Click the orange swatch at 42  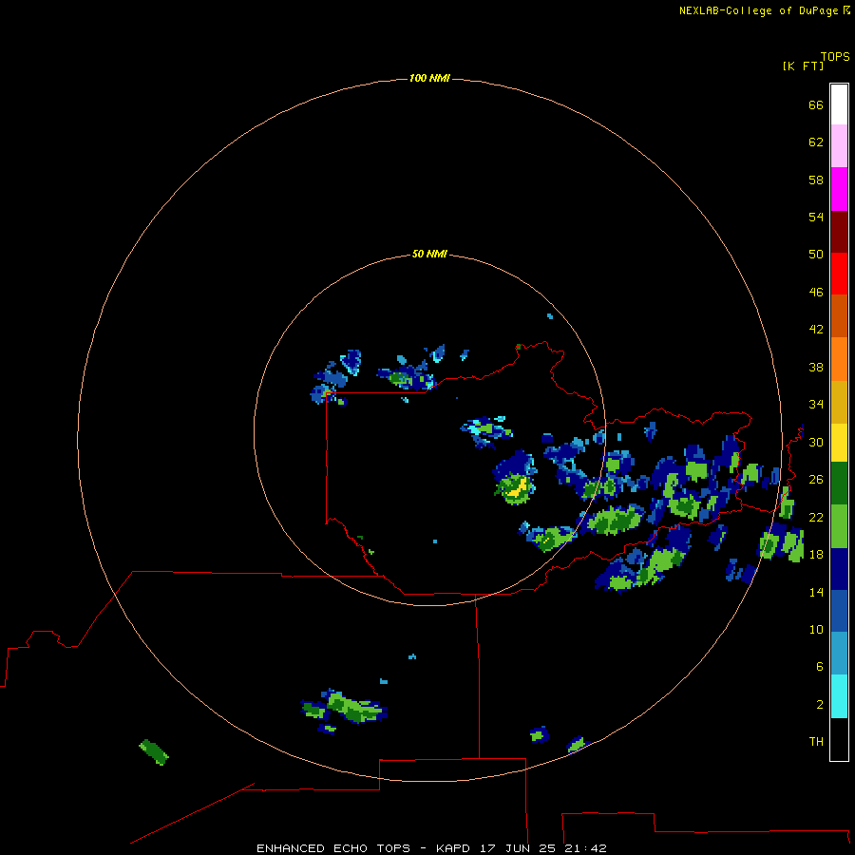click(x=839, y=359)
